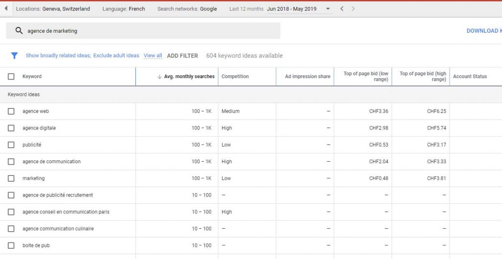Click CHF3.81 bid for marketing

(436, 178)
